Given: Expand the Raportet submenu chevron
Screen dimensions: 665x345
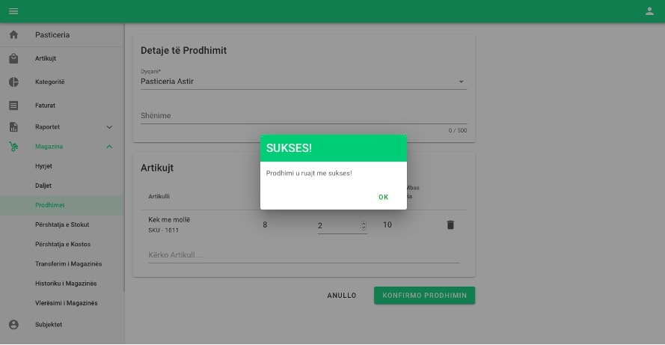Looking at the screenshot, I should [x=109, y=127].
